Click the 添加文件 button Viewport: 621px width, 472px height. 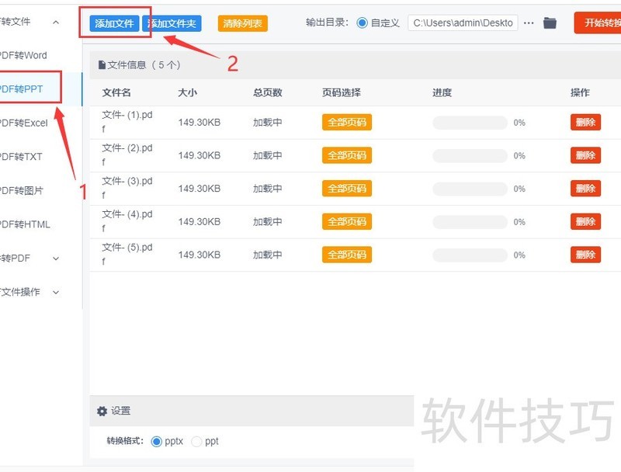tap(115, 23)
